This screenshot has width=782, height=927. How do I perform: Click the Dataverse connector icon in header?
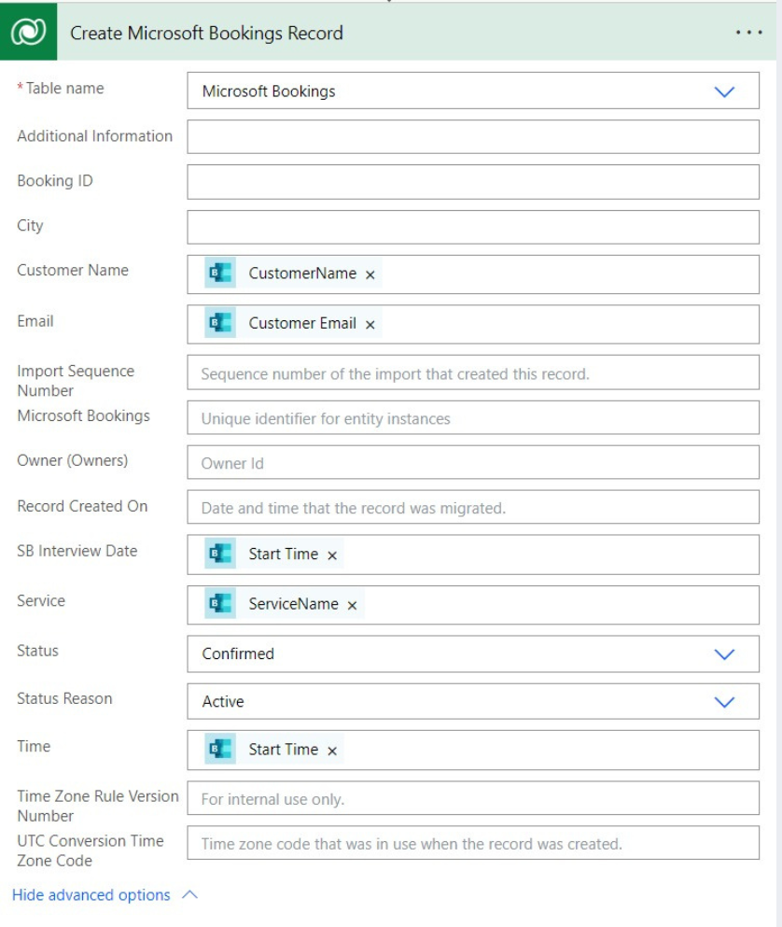(28, 32)
